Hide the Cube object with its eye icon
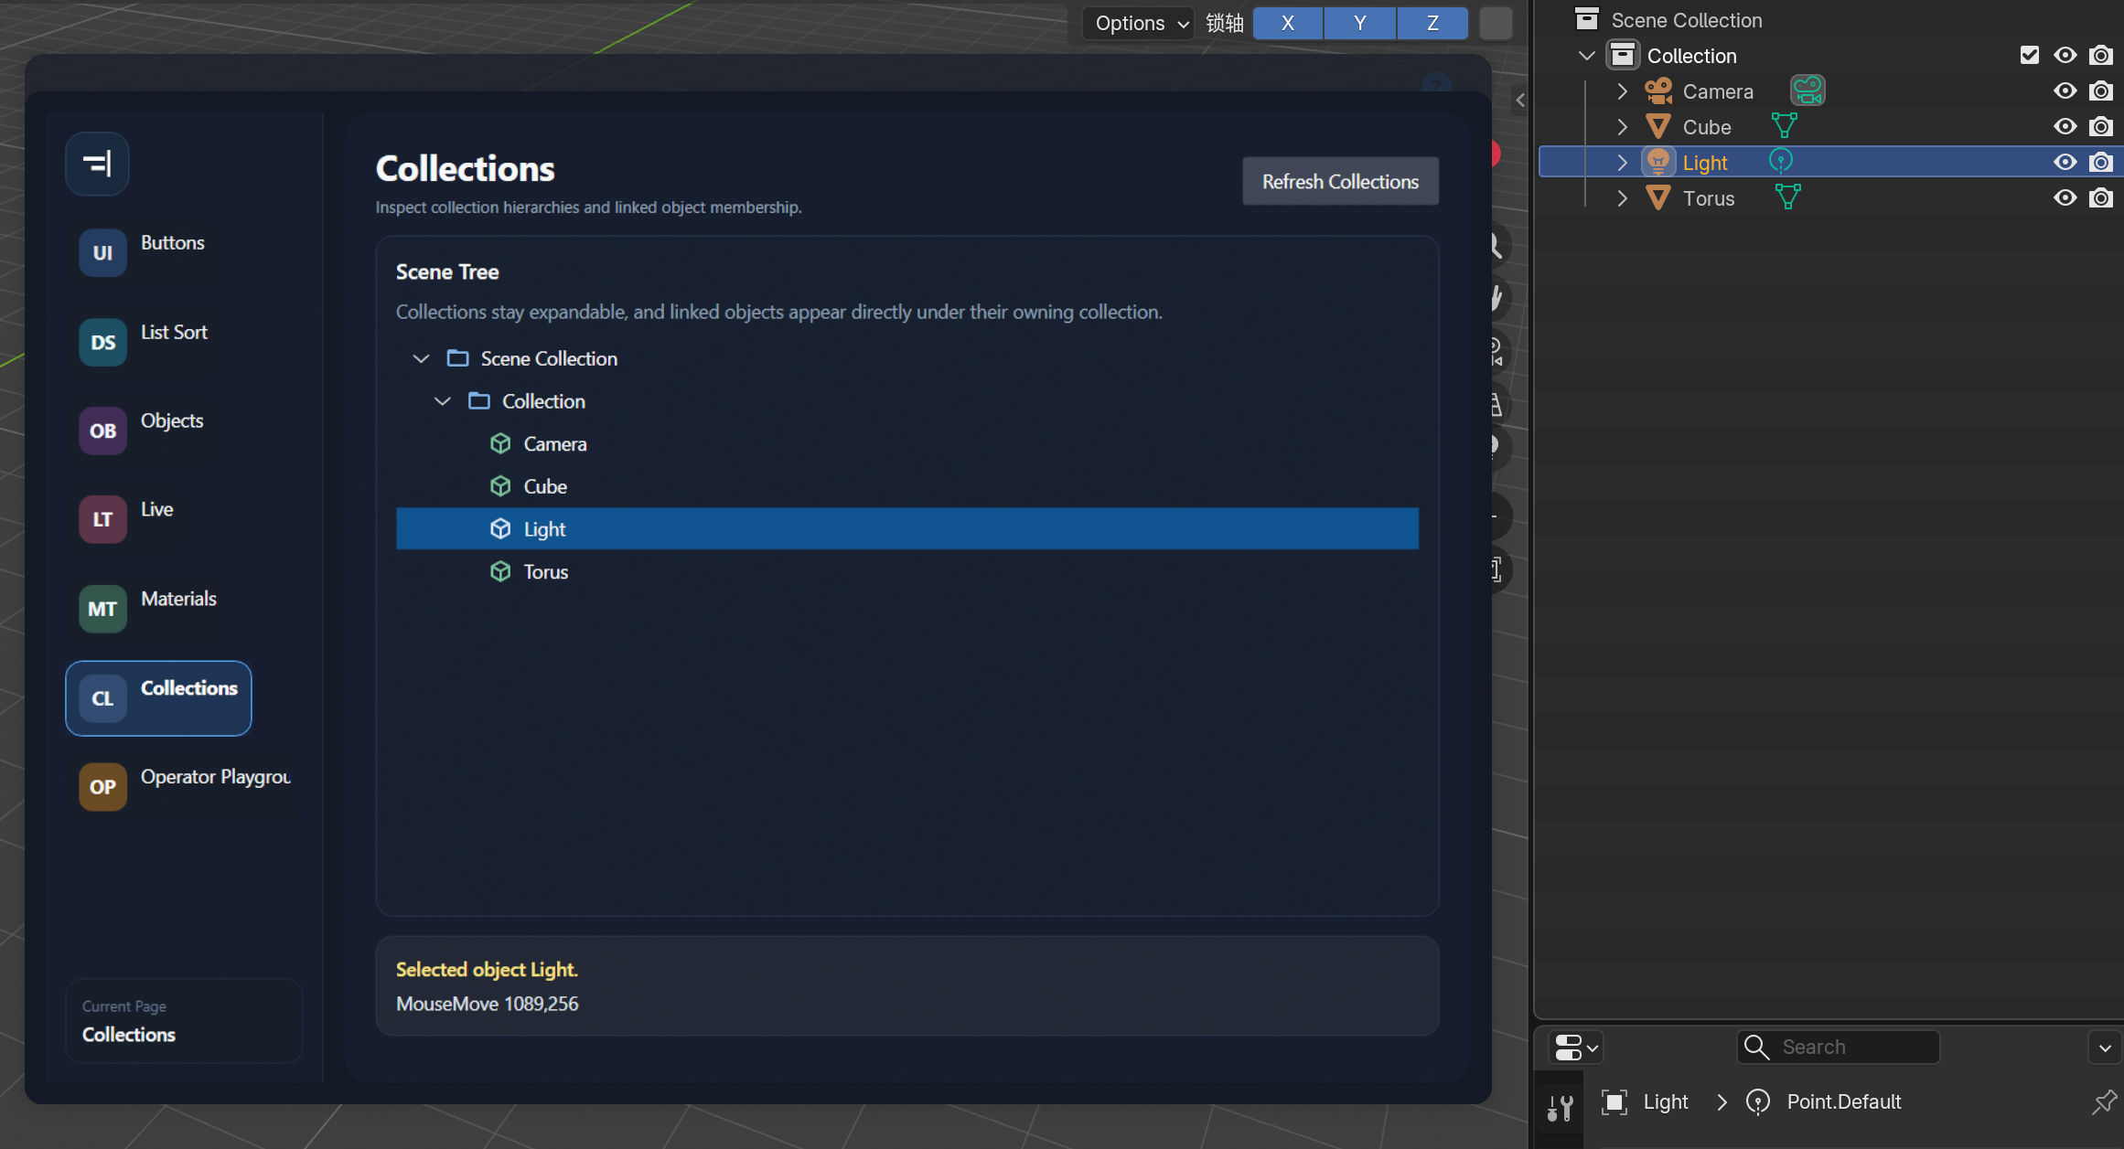Viewport: 2124px width, 1149px height. click(x=2065, y=126)
